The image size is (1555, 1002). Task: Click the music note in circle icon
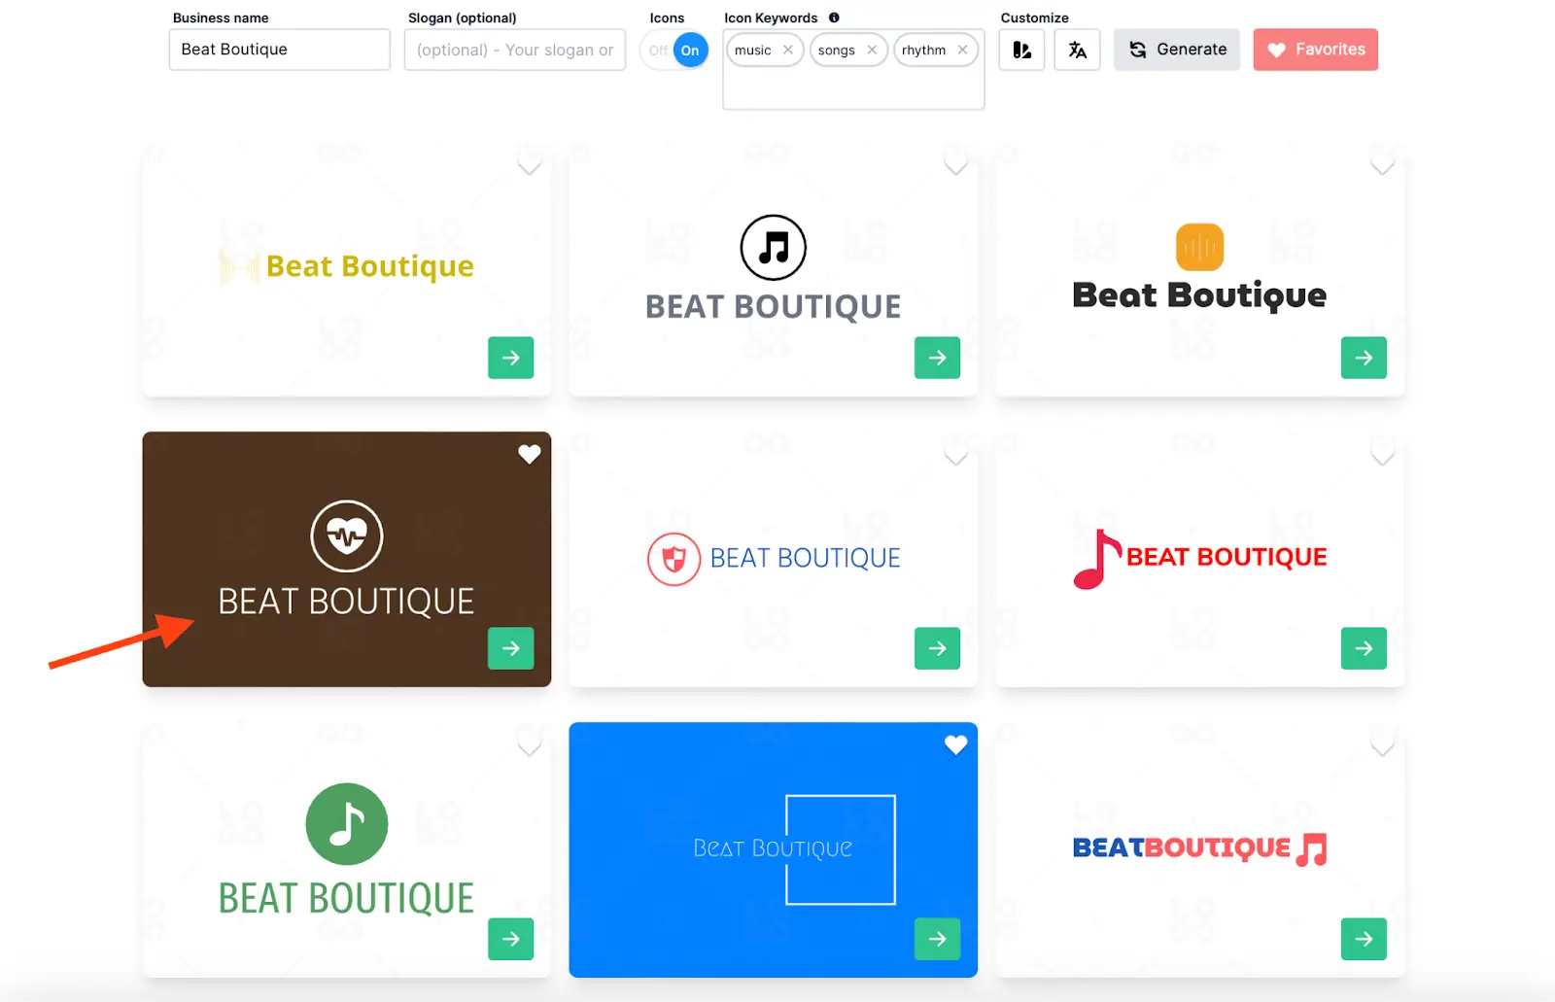tap(774, 248)
